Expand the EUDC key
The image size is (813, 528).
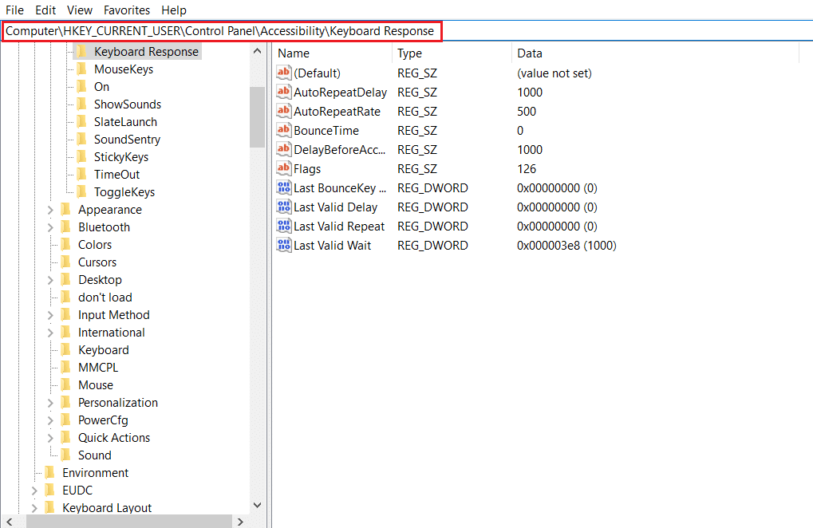pyautogui.click(x=34, y=491)
